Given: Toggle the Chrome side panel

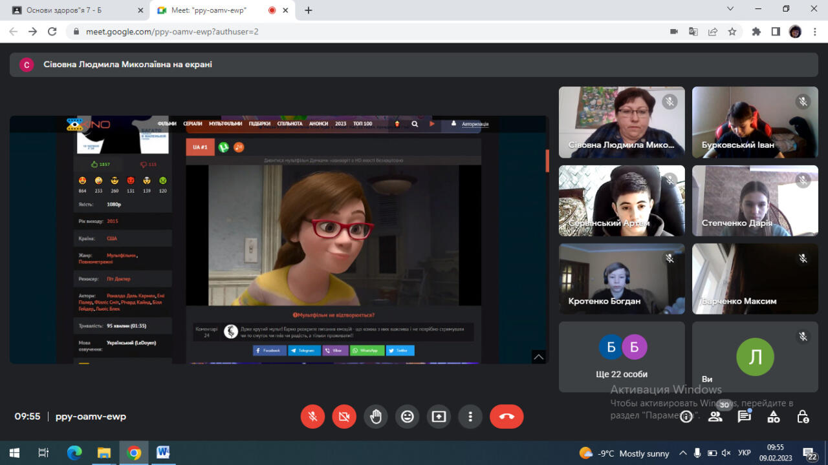Looking at the screenshot, I should click(x=776, y=32).
